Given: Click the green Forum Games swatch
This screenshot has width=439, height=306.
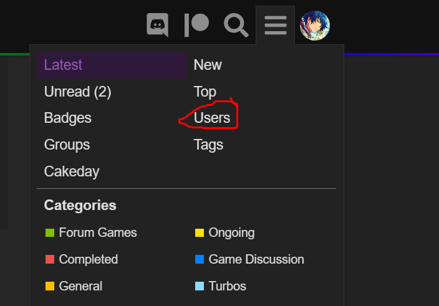Looking at the screenshot, I should click(x=50, y=232).
